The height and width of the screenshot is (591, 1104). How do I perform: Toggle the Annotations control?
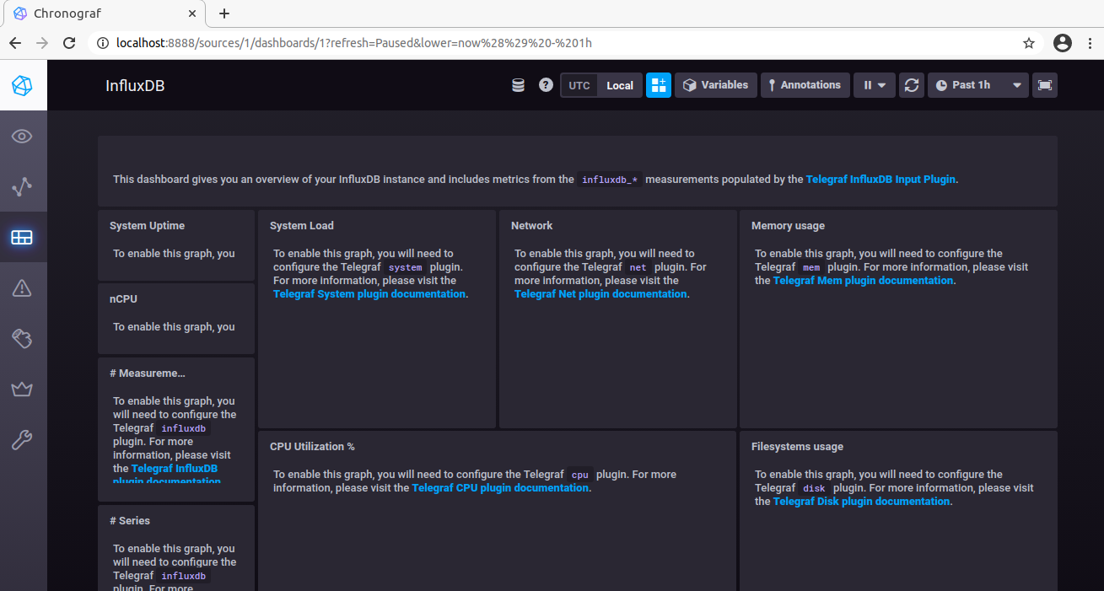pos(804,85)
